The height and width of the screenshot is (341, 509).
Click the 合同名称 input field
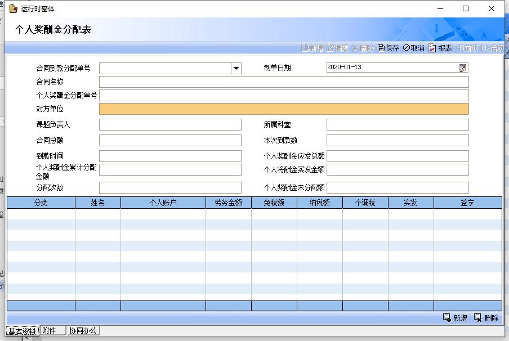(x=284, y=82)
